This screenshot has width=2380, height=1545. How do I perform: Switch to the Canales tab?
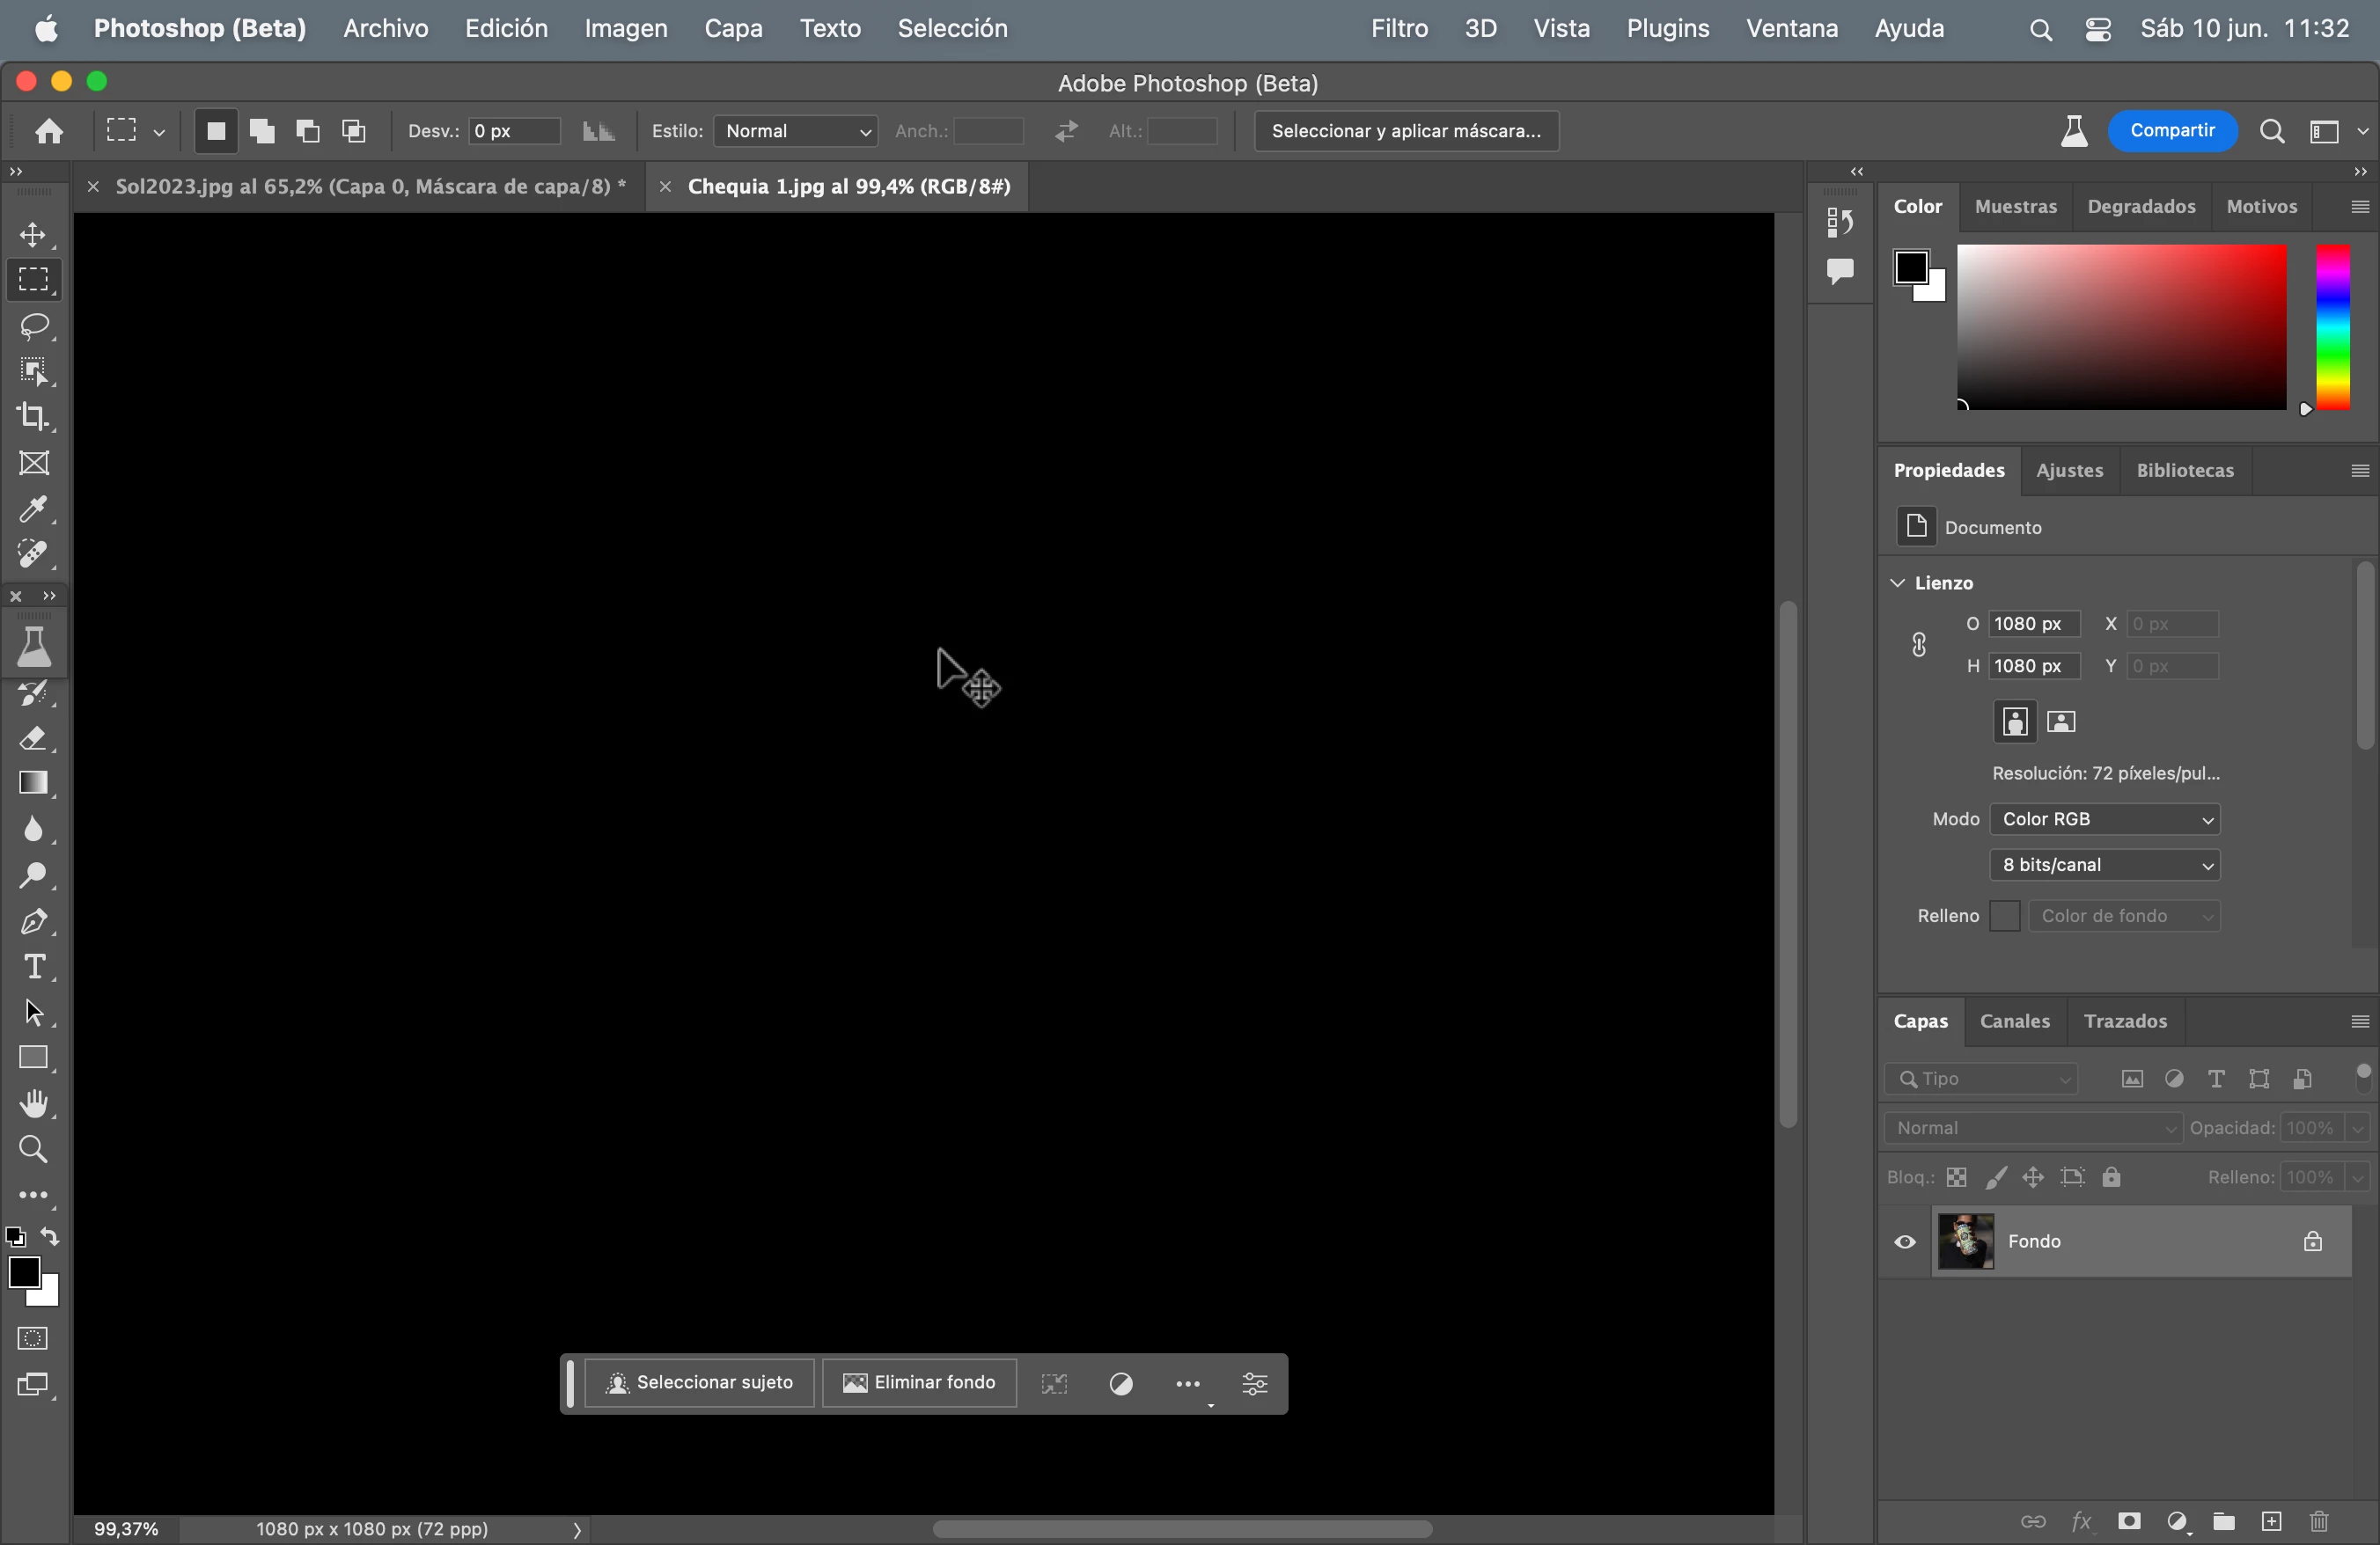[2014, 1021]
